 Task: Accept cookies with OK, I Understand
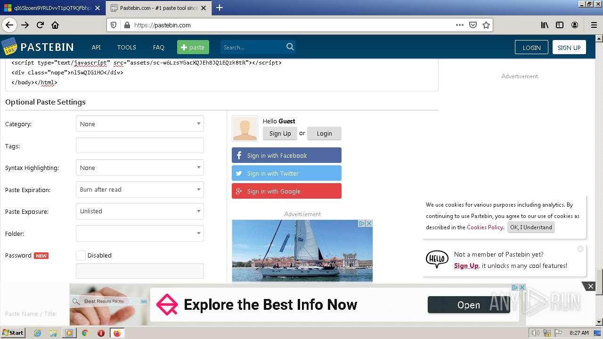(x=531, y=227)
